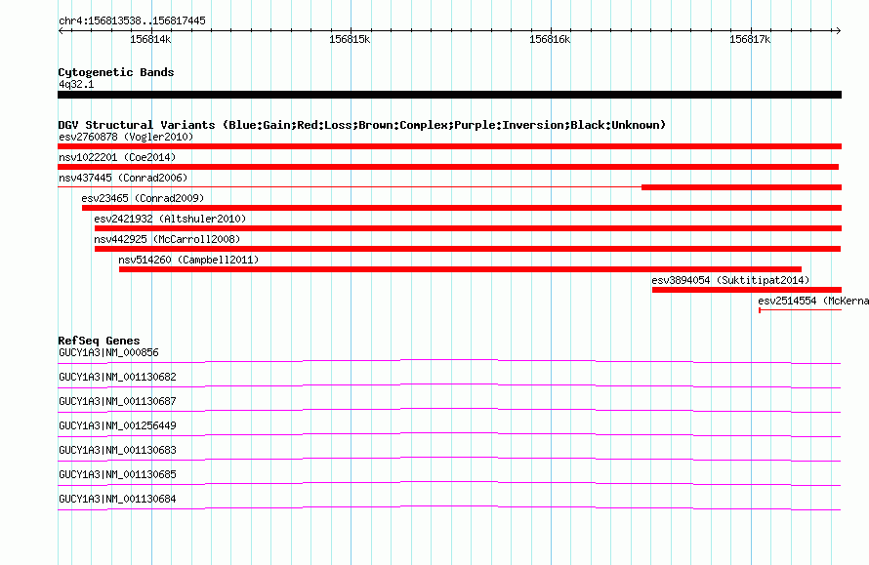869x565 pixels.
Task: Select the magenta intron line under NM_001130684
Action: click(x=449, y=506)
